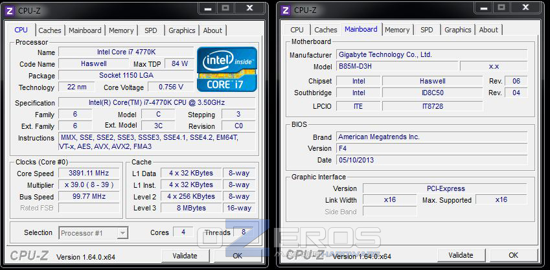Select the CPU tab in left window

point(21,30)
